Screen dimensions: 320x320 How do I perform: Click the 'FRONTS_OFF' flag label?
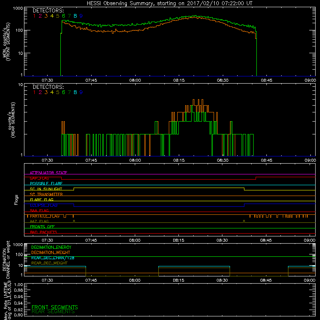pyautogui.click(x=42, y=227)
